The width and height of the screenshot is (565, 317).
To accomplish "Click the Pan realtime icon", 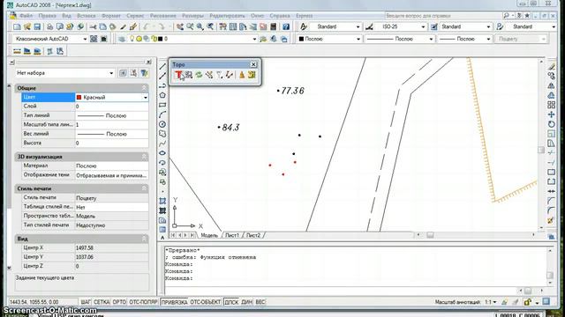I will pos(179,27).
